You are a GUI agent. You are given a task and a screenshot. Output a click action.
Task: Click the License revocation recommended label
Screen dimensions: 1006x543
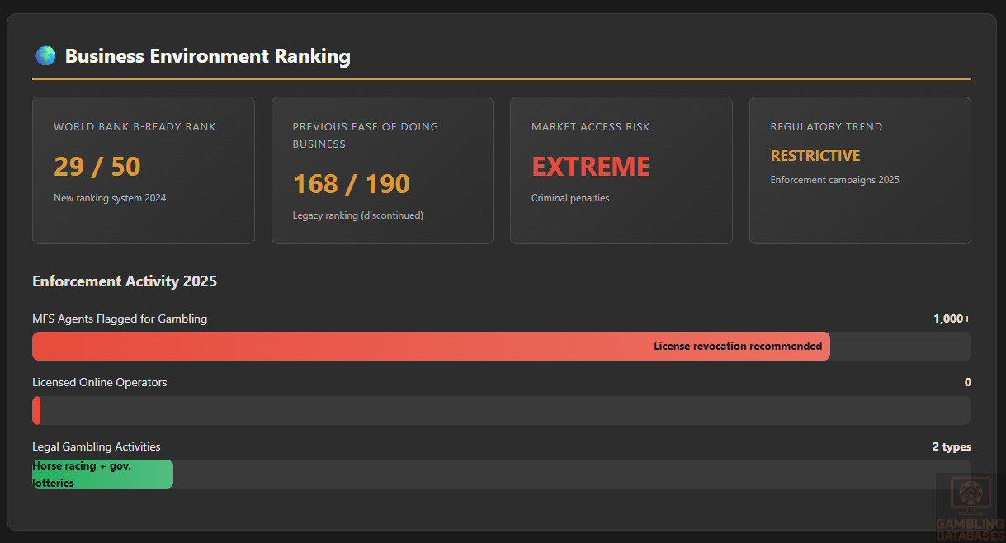(x=738, y=347)
